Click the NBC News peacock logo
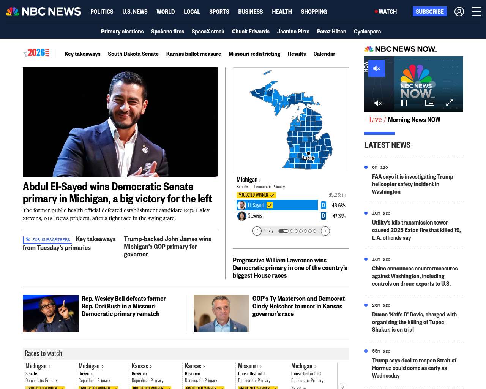Image resolution: width=486 pixels, height=389 pixels. [x=44, y=11]
